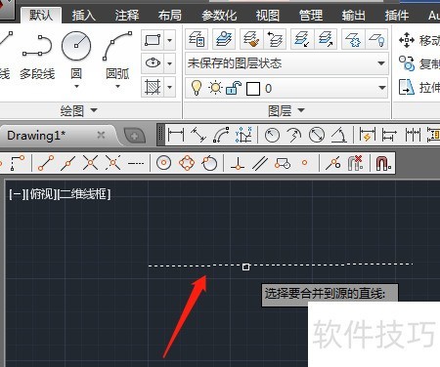
Task: Click the Layer Freeze icon
Action: 353,39
